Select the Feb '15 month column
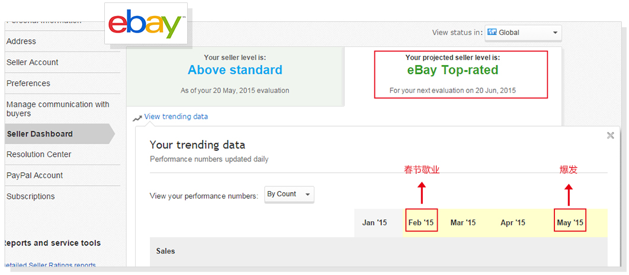 [421, 223]
